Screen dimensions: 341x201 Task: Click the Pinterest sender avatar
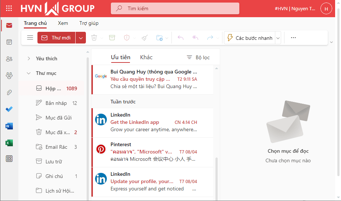pos(101,149)
